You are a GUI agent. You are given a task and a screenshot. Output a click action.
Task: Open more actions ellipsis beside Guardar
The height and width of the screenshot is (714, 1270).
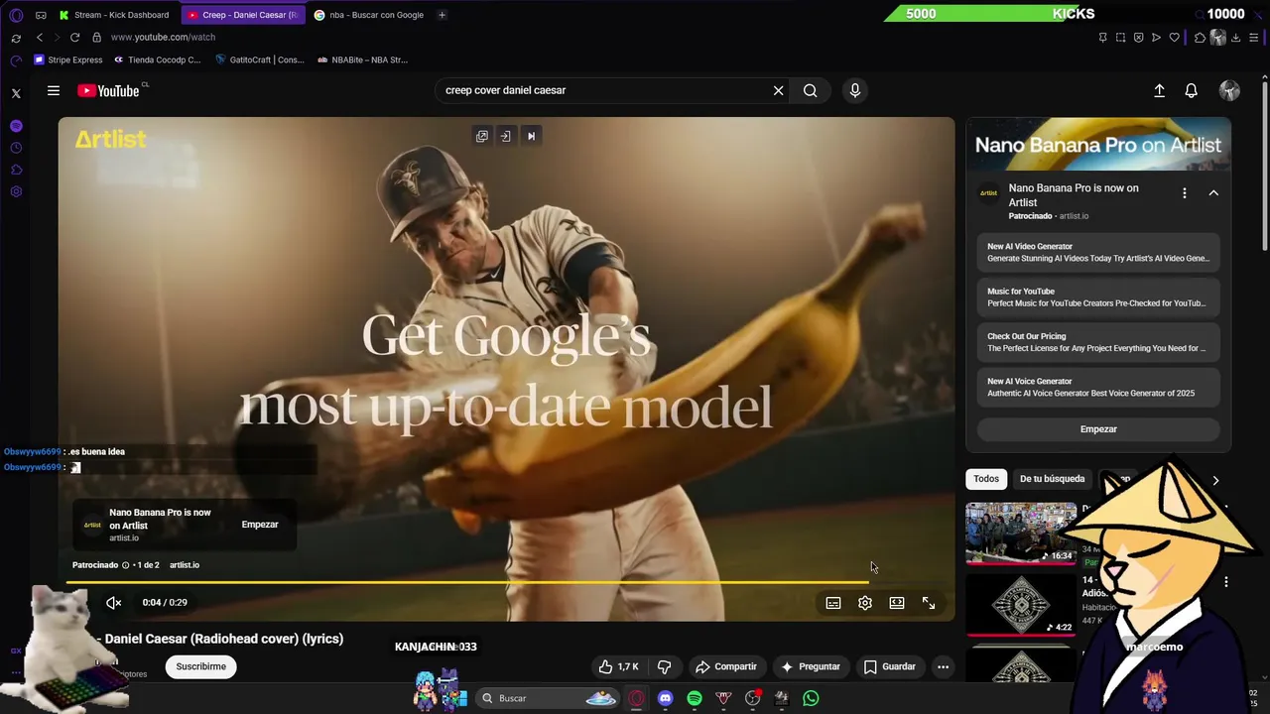pos(943,666)
